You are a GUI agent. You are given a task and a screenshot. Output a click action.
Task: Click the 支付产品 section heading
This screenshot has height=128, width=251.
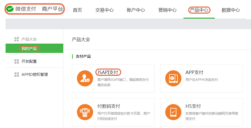pyautogui.click(x=83, y=56)
